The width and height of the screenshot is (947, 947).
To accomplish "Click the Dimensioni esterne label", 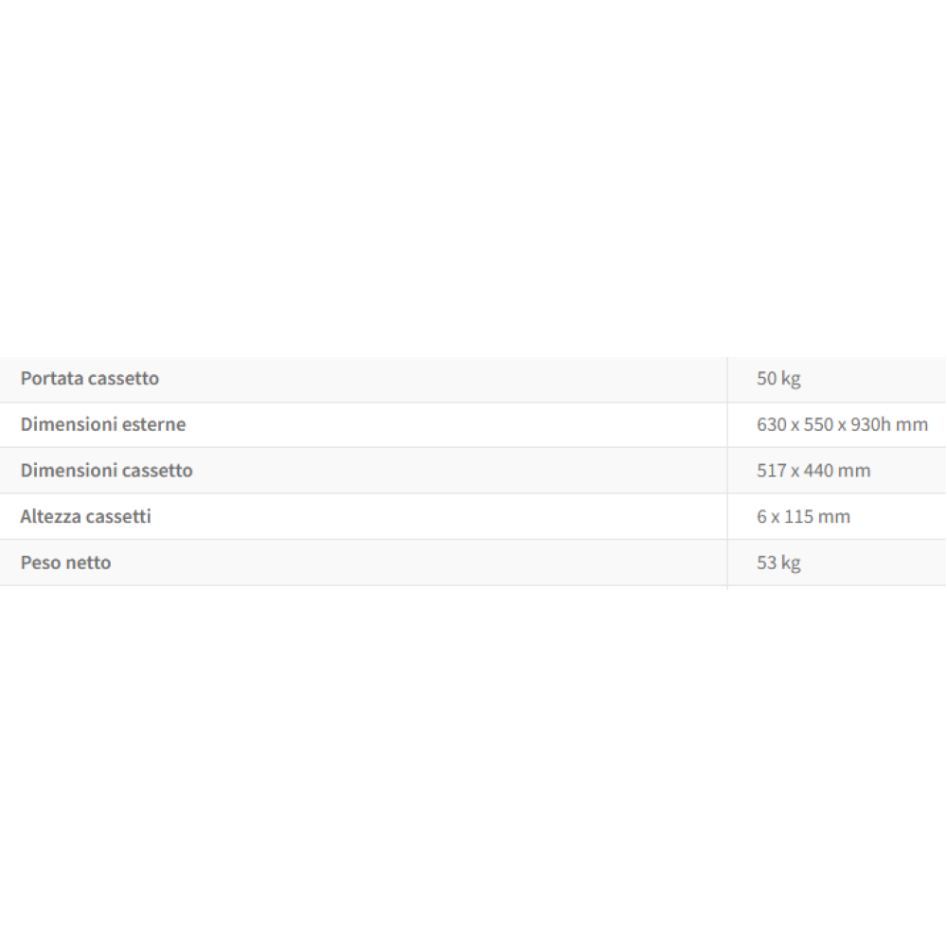I will coord(103,424).
